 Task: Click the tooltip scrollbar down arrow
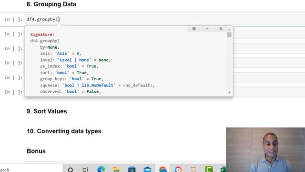229,92
